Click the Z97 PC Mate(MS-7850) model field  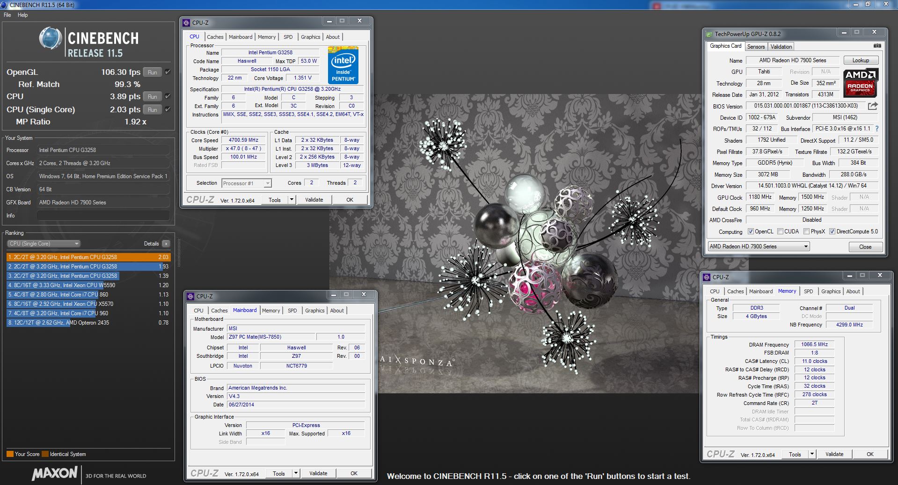[x=271, y=337]
